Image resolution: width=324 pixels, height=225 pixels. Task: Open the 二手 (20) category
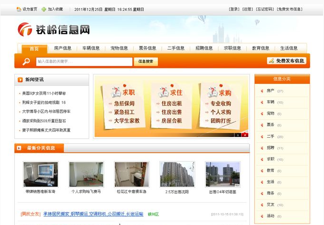pyautogui.click(x=275, y=136)
